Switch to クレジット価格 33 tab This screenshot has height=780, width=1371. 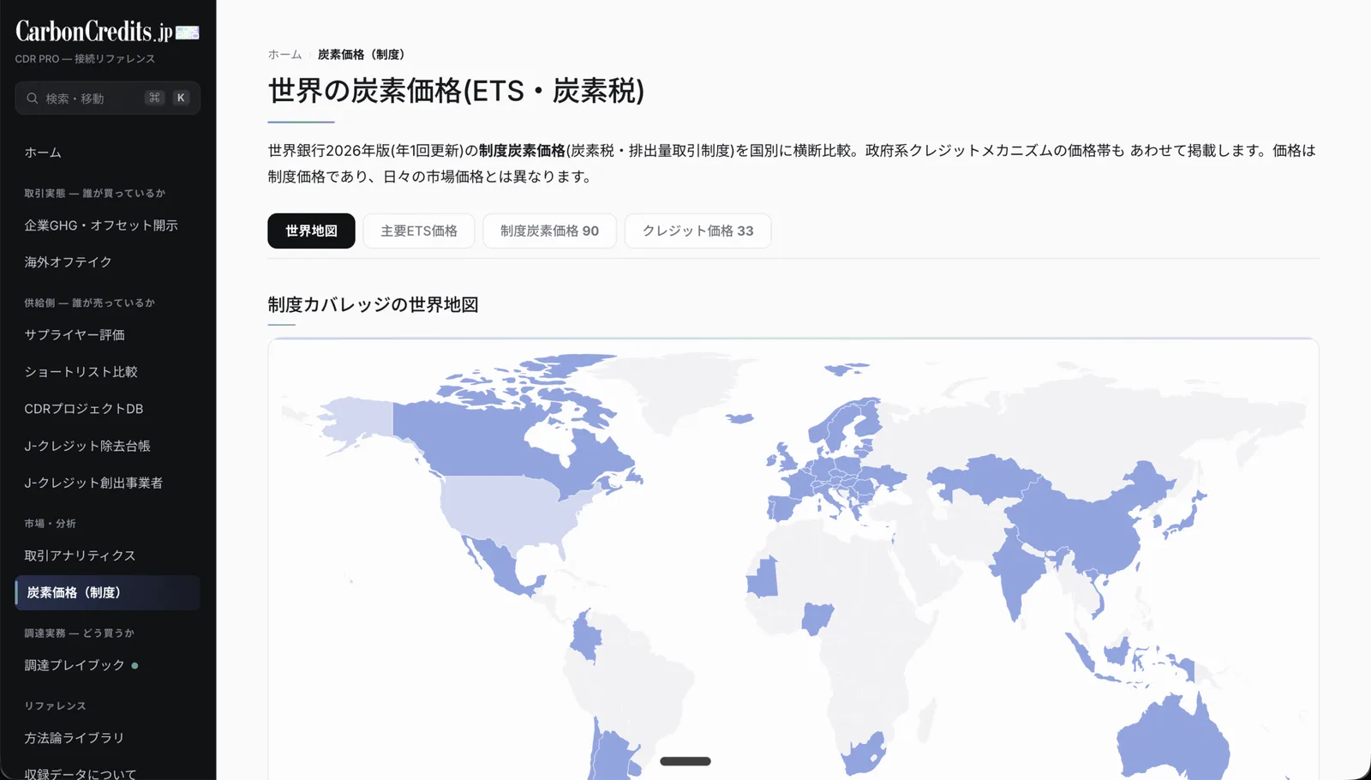pos(697,231)
